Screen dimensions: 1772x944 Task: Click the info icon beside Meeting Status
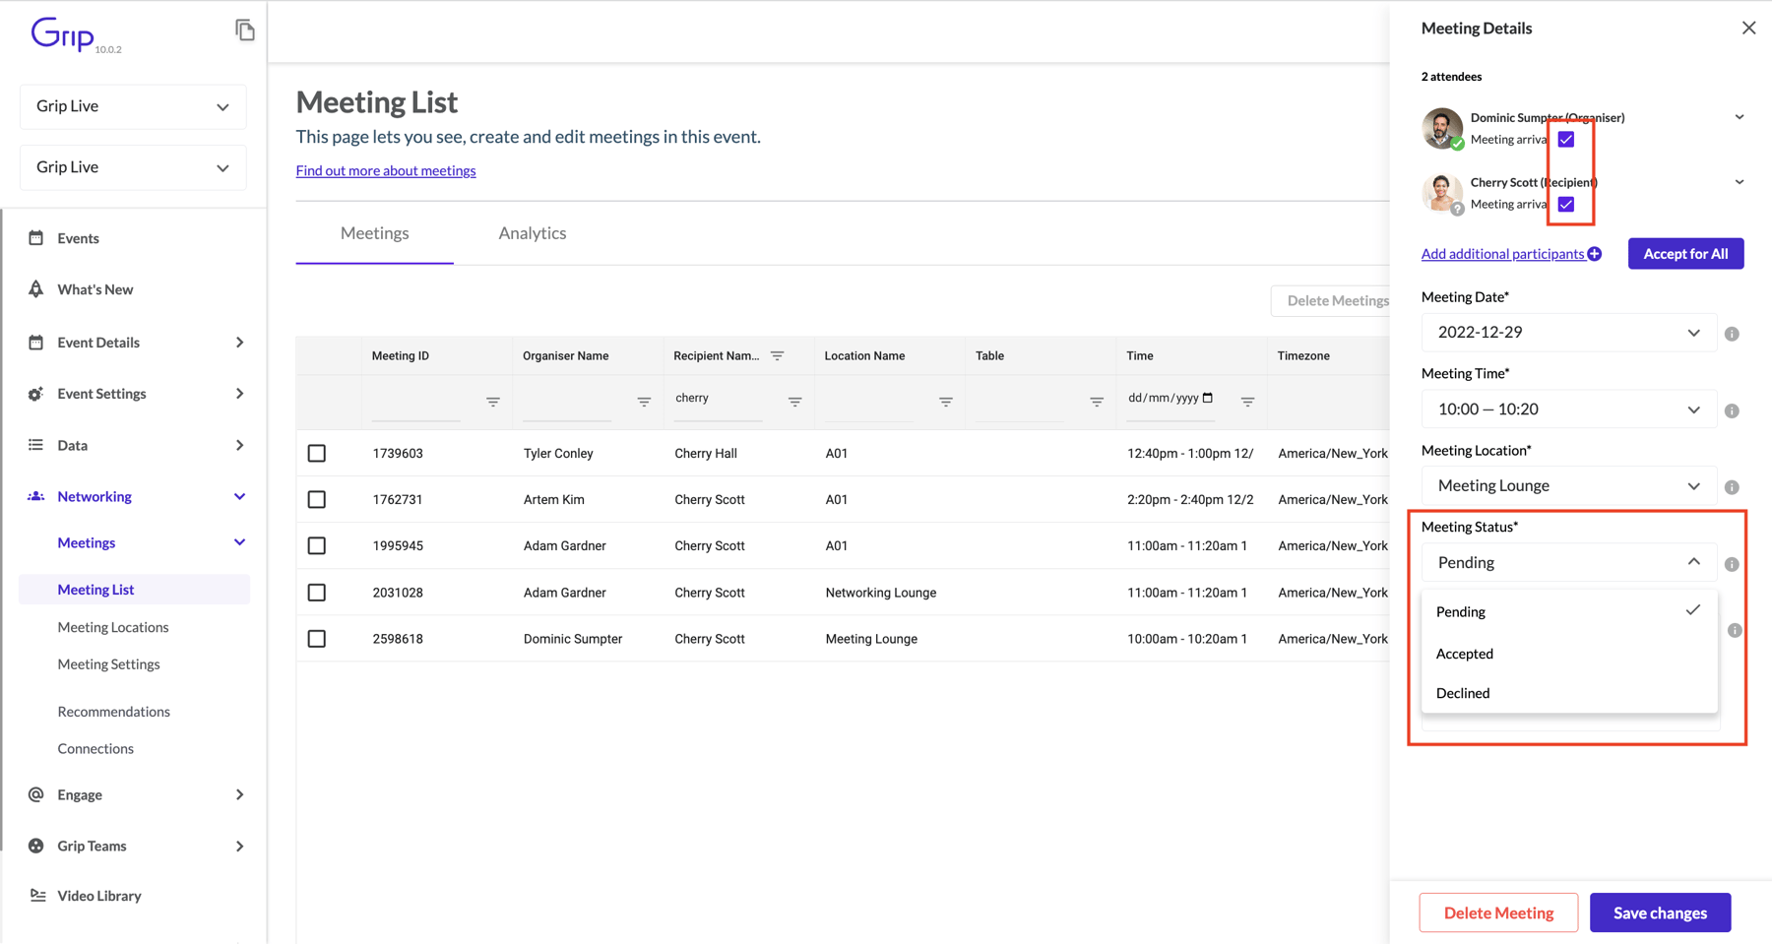point(1732,563)
